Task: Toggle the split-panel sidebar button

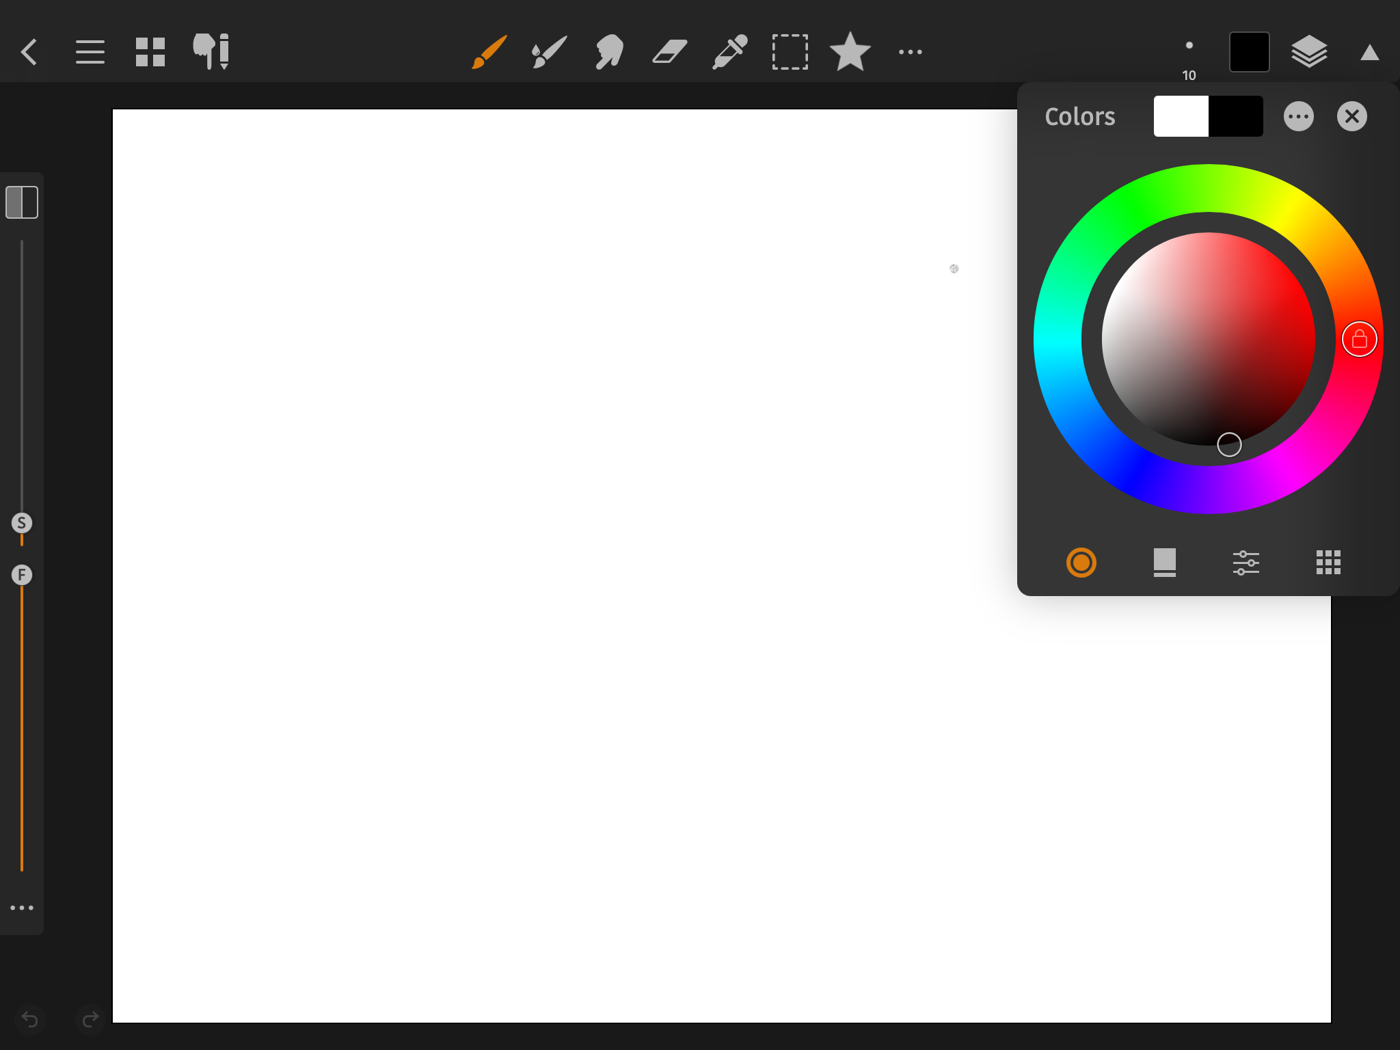Action: point(22,202)
